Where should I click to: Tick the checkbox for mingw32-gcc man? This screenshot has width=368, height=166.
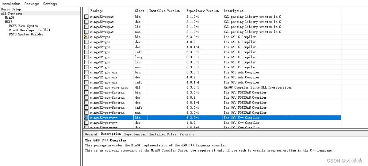click(86, 67)
